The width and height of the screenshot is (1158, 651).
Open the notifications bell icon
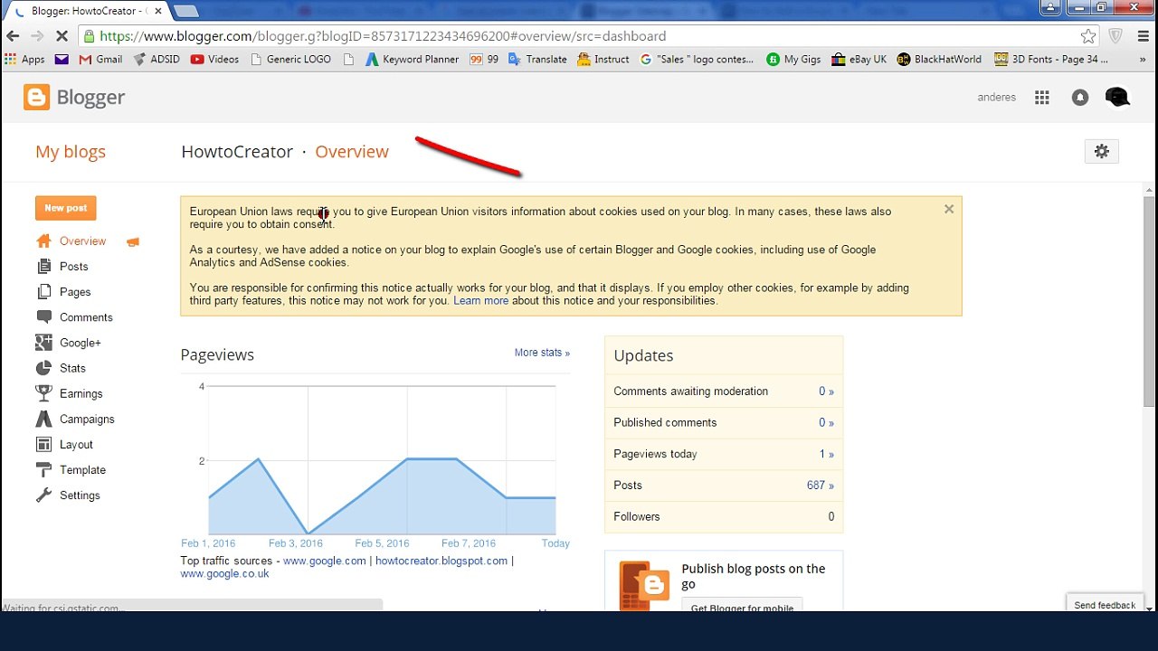[1080, 98]
